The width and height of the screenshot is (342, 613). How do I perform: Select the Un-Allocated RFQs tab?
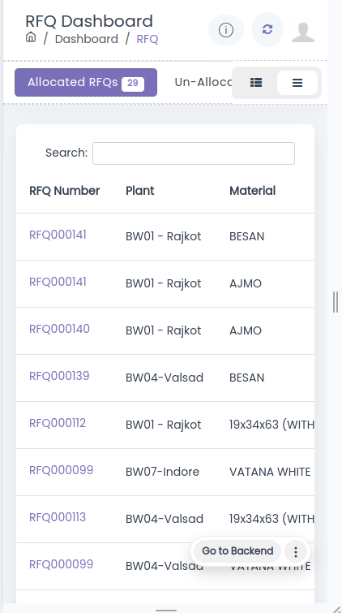click(203, 83)
